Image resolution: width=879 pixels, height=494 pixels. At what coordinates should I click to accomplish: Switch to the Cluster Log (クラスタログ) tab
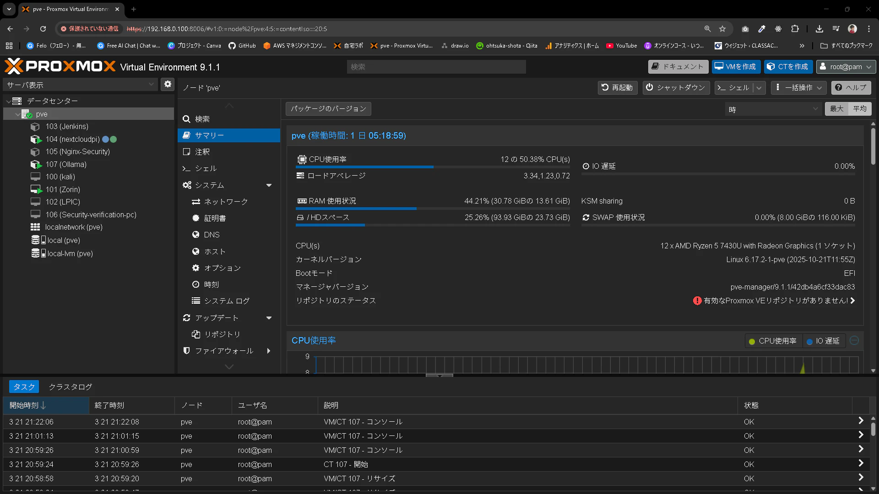(x=70, y=387)
